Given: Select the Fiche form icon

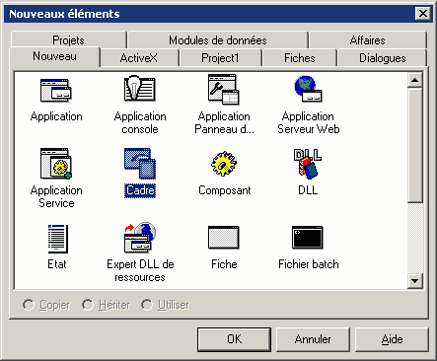Looking at the screenshot, I should tap(224, 238).
